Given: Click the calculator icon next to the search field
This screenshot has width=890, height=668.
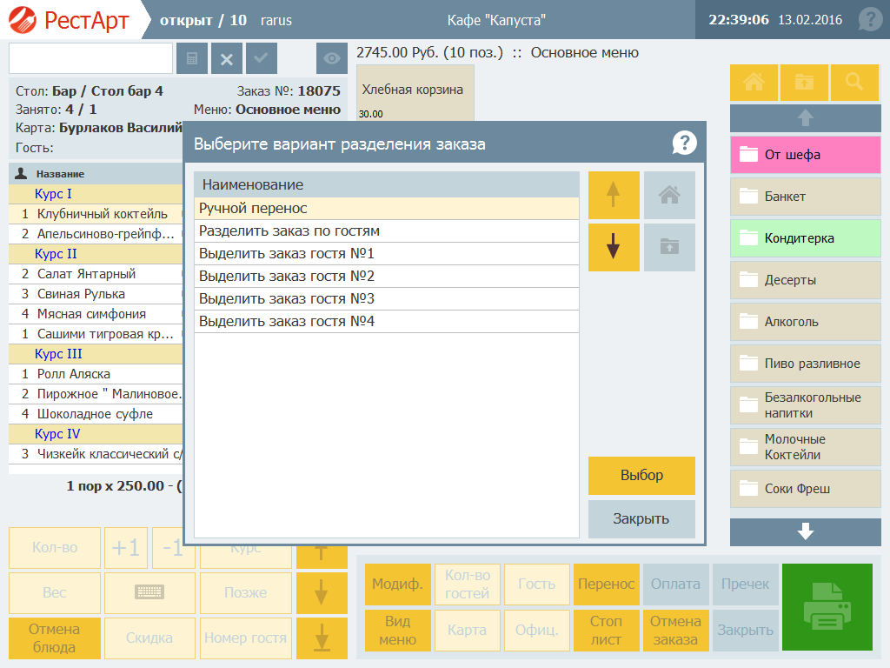Looking at the screenshot, I should pos(192,58).
